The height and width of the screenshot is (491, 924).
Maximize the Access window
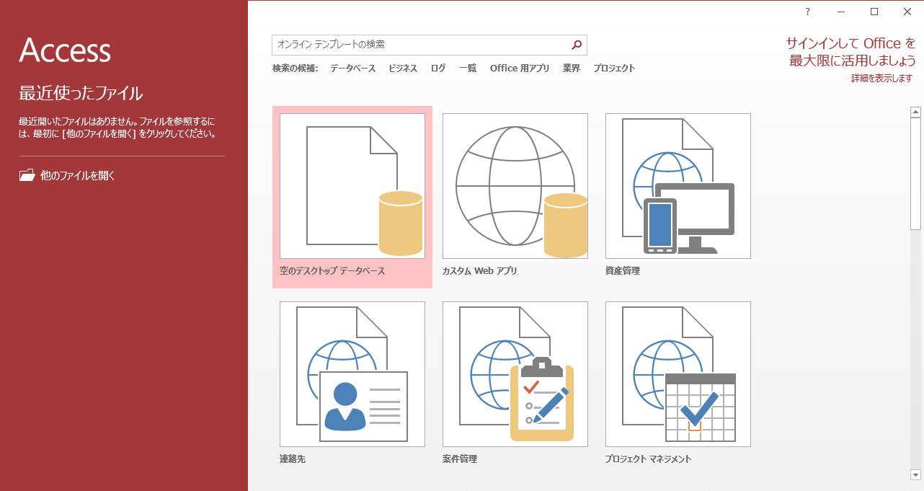[x=874, y=12]
